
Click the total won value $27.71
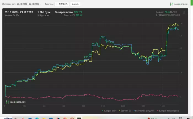(78, 12)
